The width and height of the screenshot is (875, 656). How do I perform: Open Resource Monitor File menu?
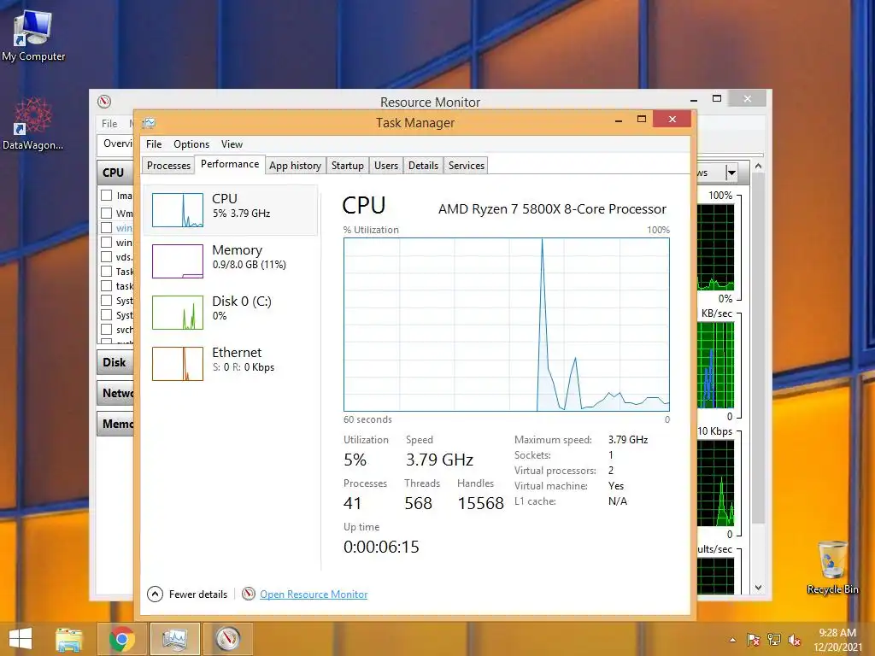pyautogui.click(x=109, y=123)
